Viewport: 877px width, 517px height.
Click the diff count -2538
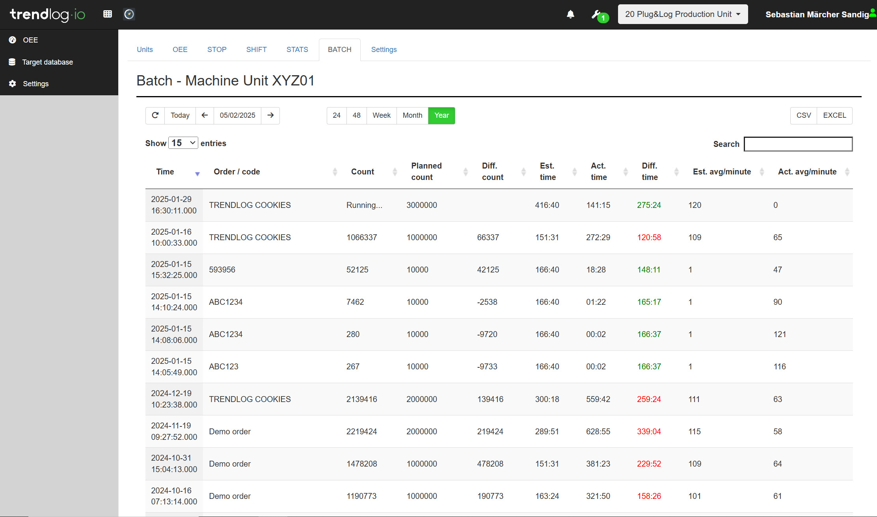coord(487,302)
